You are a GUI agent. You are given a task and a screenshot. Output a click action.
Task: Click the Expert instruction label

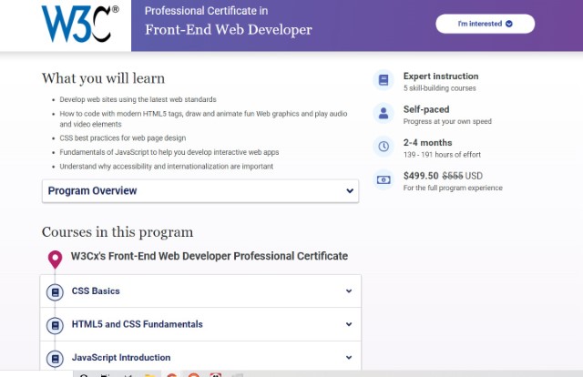coord(441,76)
